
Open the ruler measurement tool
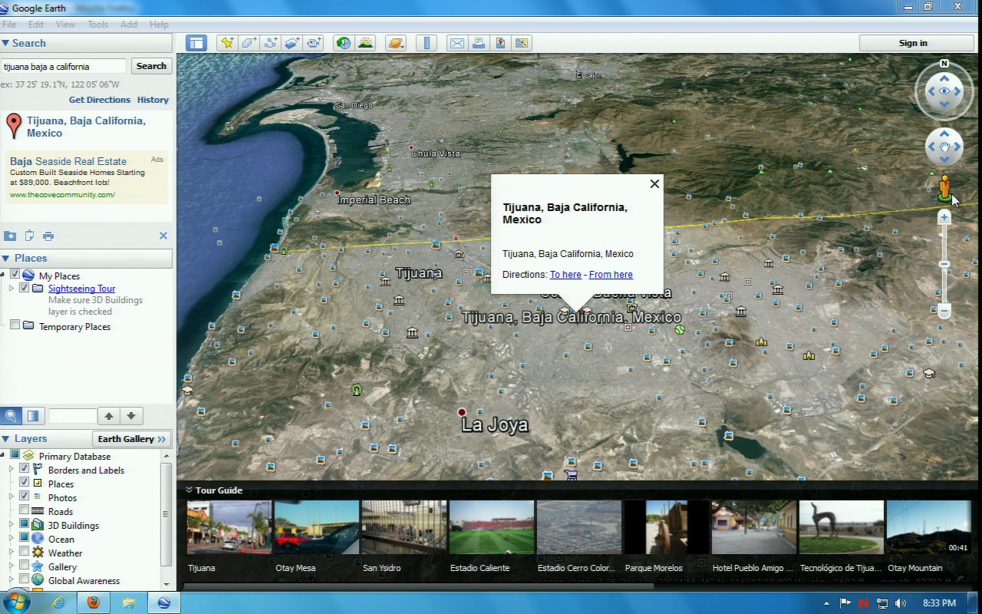(428, 43)
